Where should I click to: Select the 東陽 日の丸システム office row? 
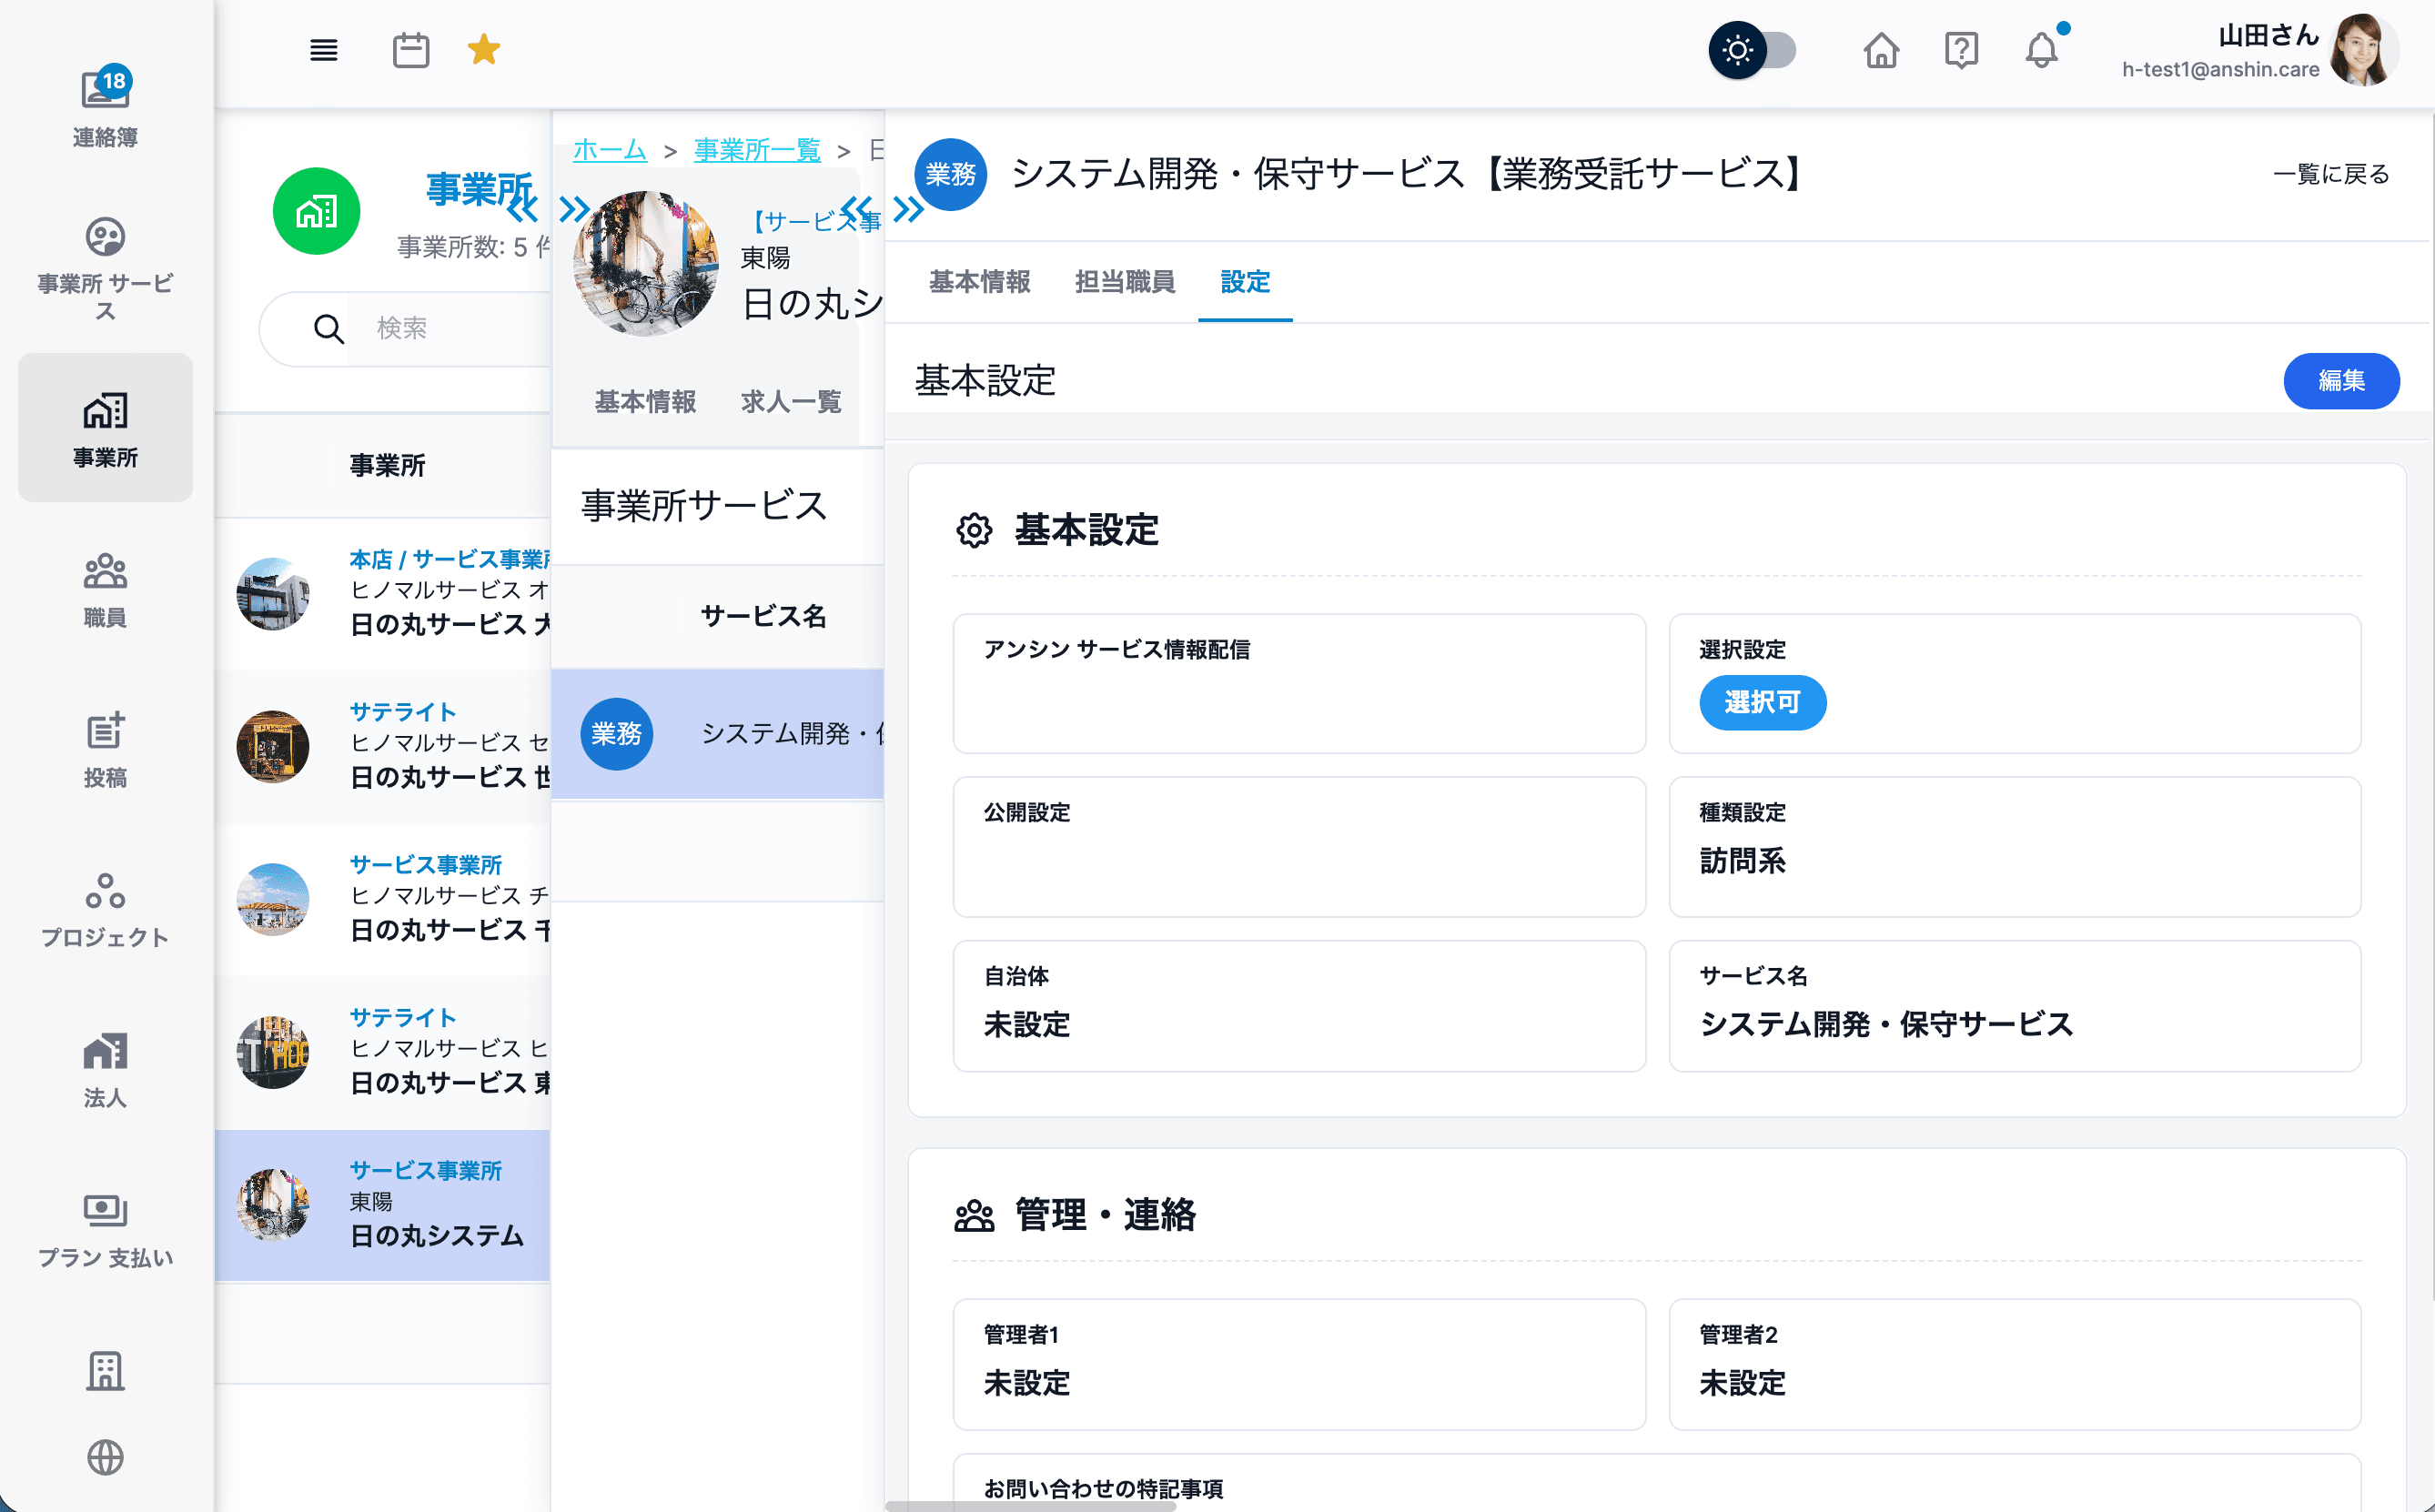tap(383, 1205)
